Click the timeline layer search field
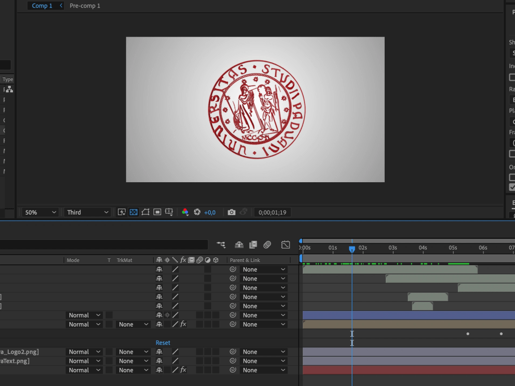Viewport: 515px width, 386px height. pos(104,244)
